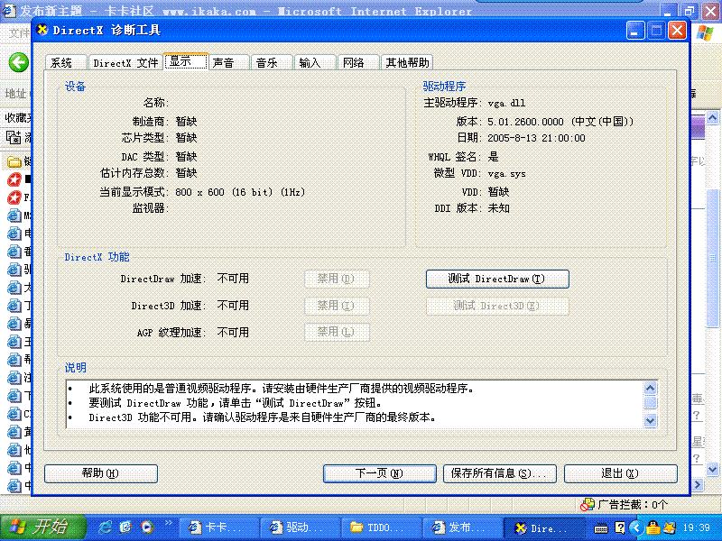Switch to the 声音 tab
This screenshot has height=541, width=722.
point(229,62)
